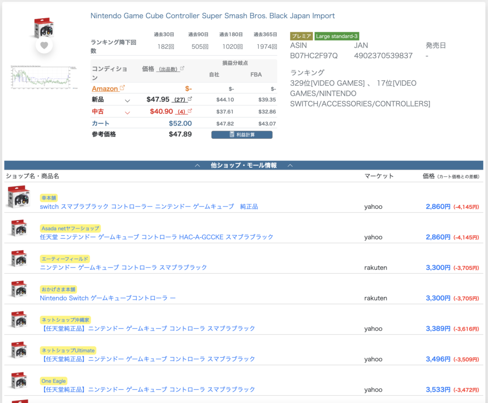Select the ASIN value B07HC2F97Q
Viewport: 488px width, 403px height.
pyautogui.click(x=314, y=56)
